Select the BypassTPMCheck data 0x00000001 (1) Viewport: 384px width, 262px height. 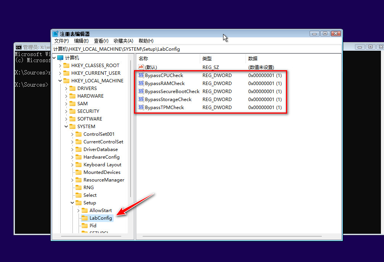tap(265, 107)
